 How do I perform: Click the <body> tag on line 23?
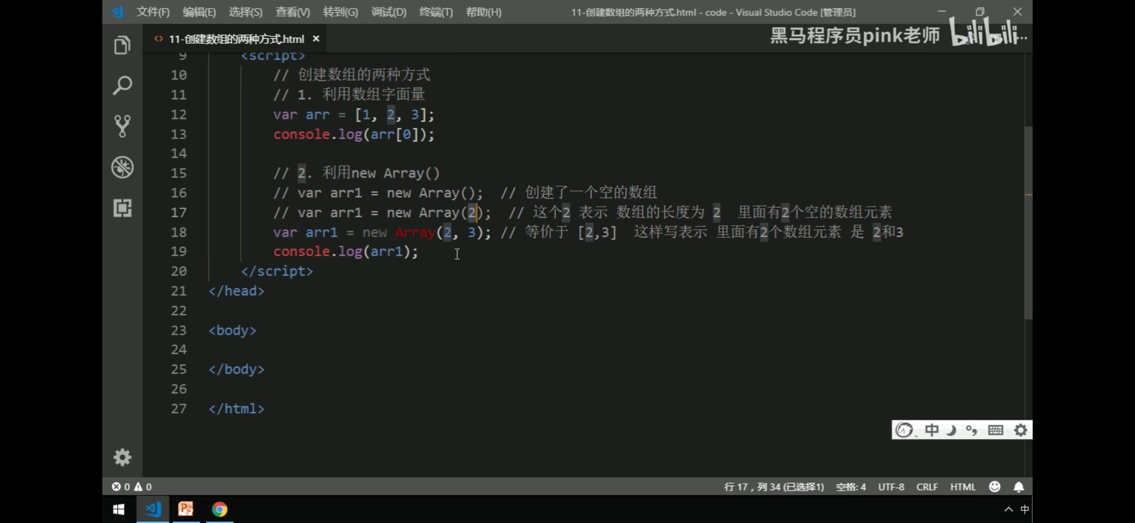[x=232, y=330]
